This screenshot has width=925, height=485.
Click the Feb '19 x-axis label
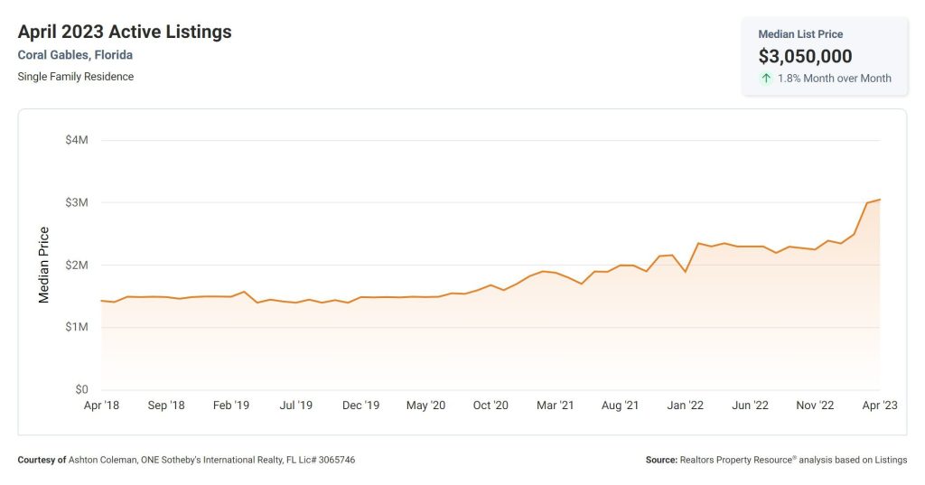point(231,406)
